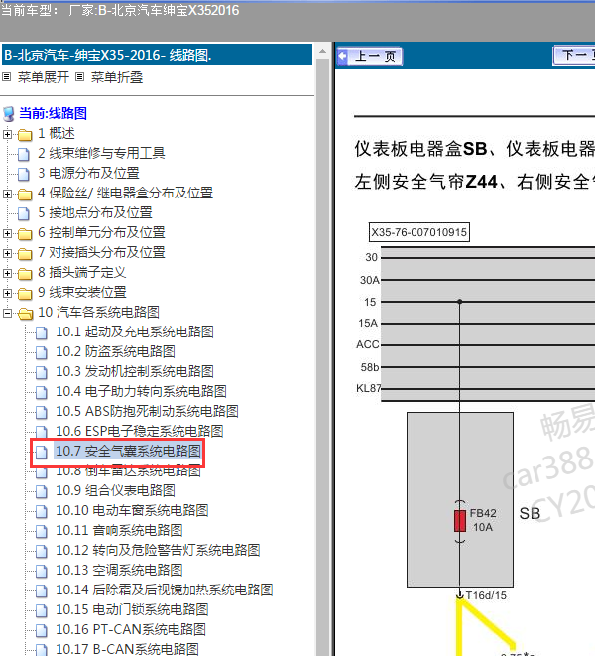Viewport: 595px width, 656px height.
Task: Click page icon beside '10.7 安全气囊系统电路图'
Action: pyautogui.click(x=42, y=452)
